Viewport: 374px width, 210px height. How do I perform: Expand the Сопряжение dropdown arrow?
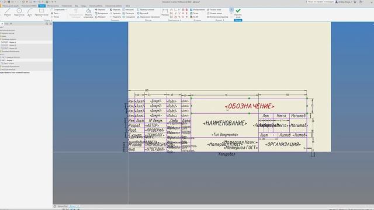point(66,10)
